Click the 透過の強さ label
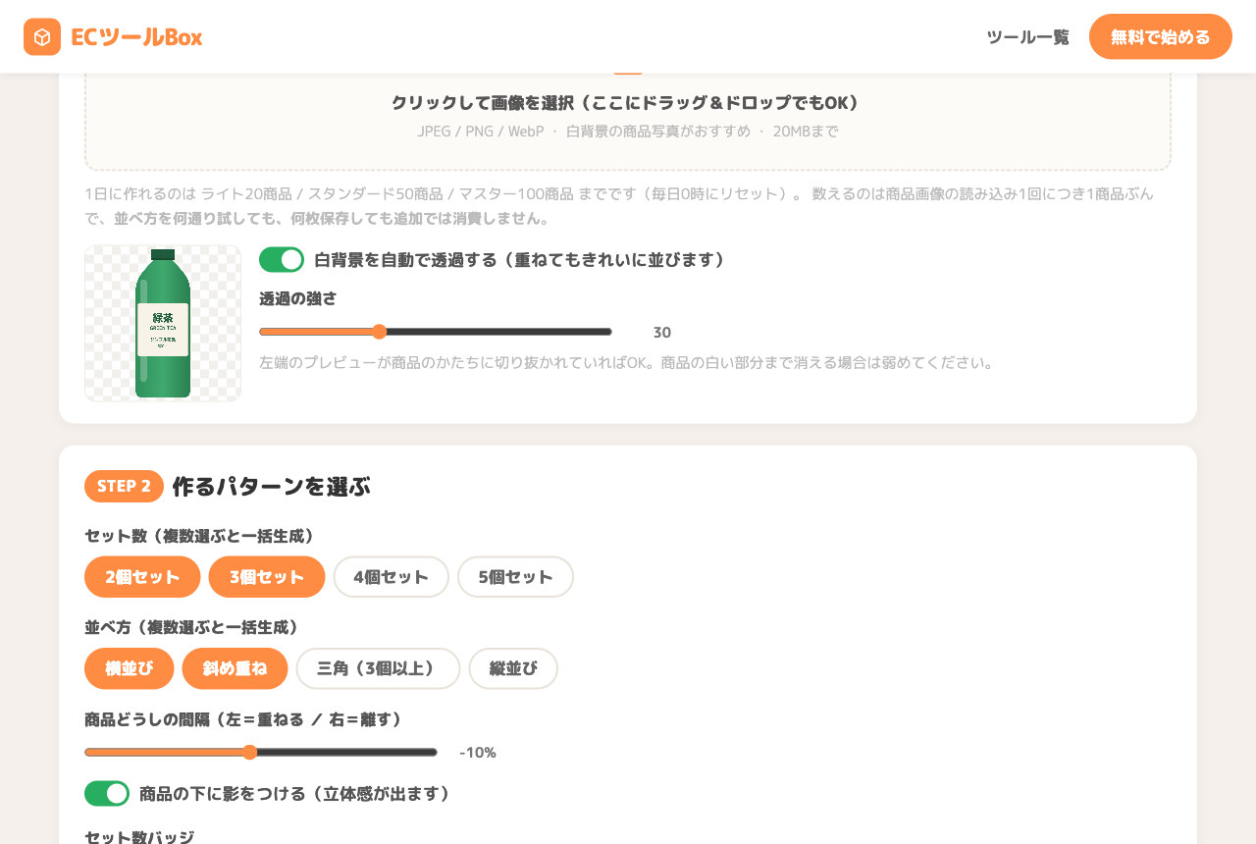Image resolution: width=1256 pixels, height=844 pixels. (298, 298)
